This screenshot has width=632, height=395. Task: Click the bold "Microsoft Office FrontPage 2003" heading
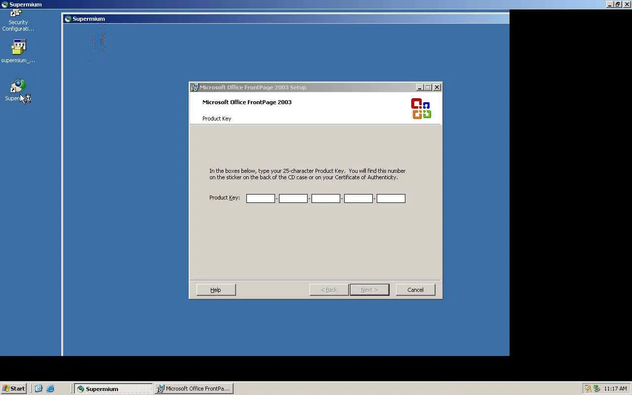tap(247, 102)
